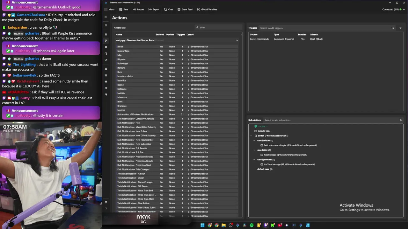Click Import in the toolbar

pos(138,9)
